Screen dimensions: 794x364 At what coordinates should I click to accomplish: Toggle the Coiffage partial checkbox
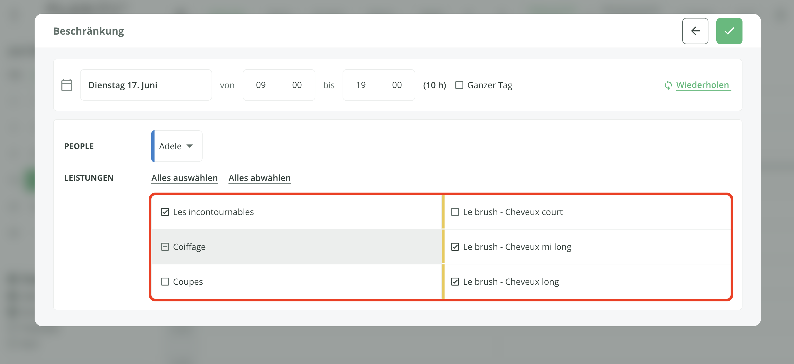[165, 247]
